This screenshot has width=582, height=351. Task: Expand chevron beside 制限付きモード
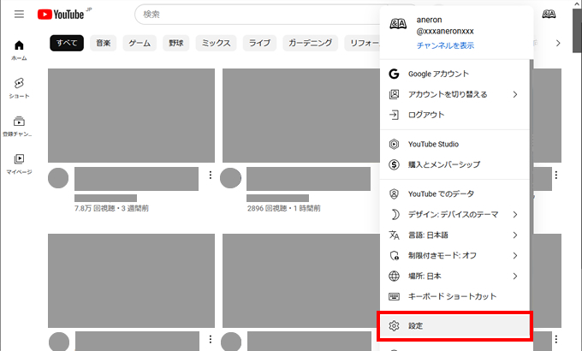pos(515,255)
